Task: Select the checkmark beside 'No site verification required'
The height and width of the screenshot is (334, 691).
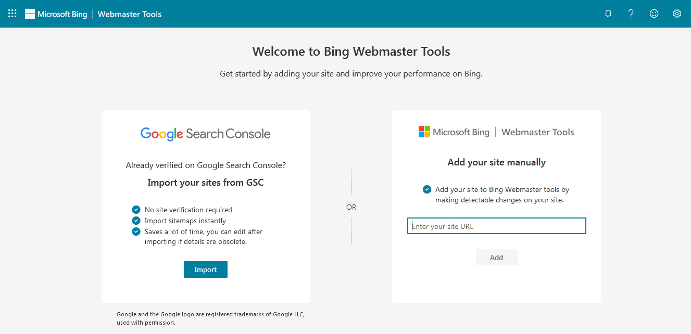Action: tap(136, 209)
